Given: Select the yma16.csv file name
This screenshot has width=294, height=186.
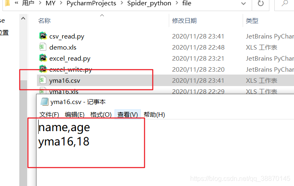Looking at the screenshot, I should tap(65, 80).
